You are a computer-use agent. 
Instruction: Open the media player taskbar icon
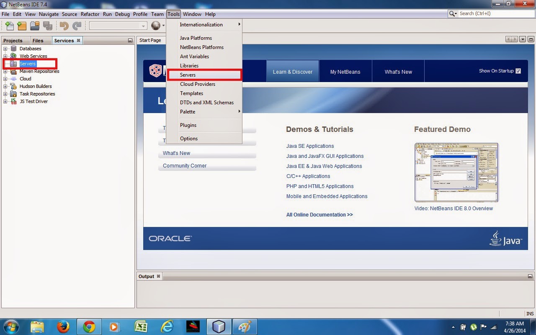click(114, 327)
